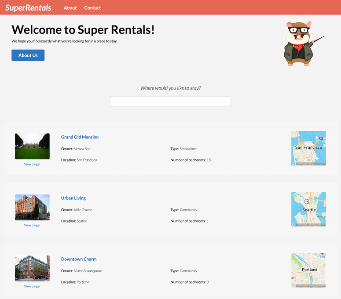The height and width of the screenshot is (299, 341).
Task: Click 'Number of bedrooms: 3' text
Action: coord(190,282)
